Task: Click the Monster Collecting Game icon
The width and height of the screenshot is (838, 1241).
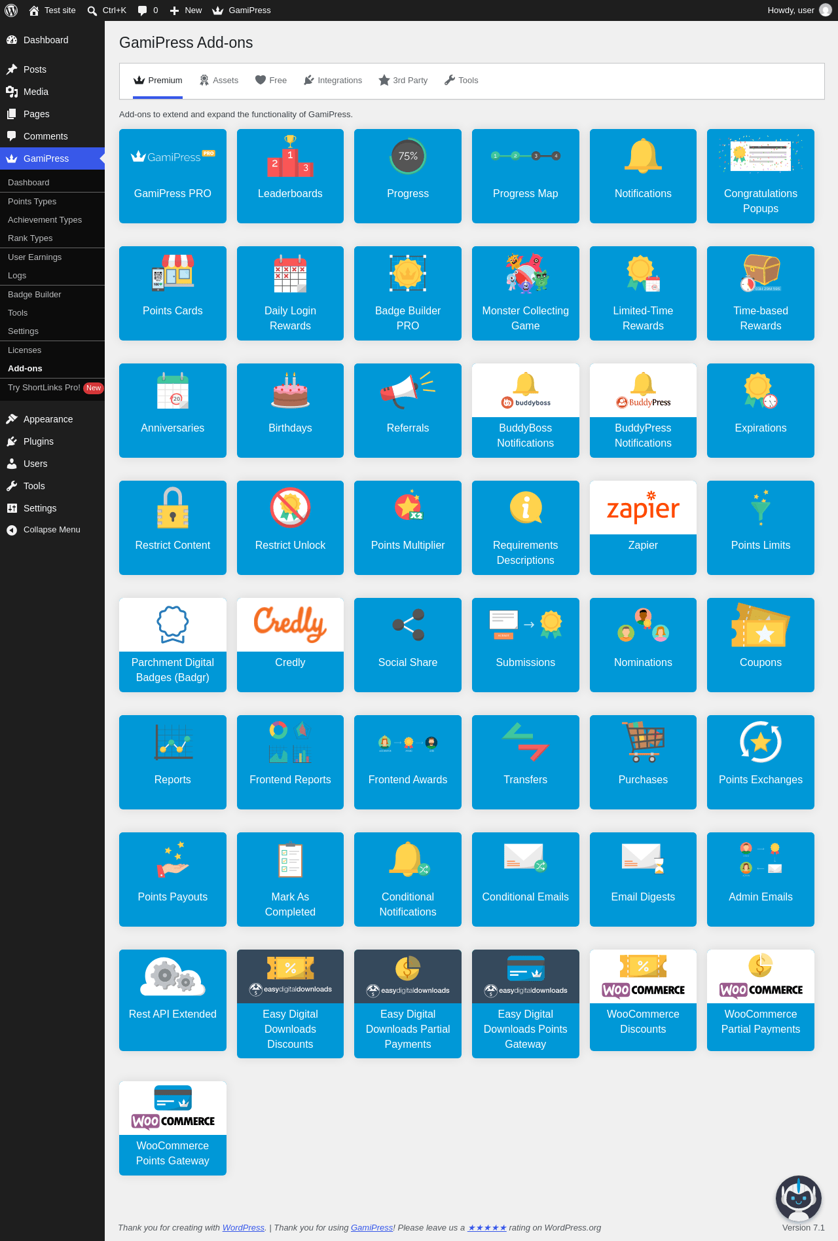Action: point(526,272)
